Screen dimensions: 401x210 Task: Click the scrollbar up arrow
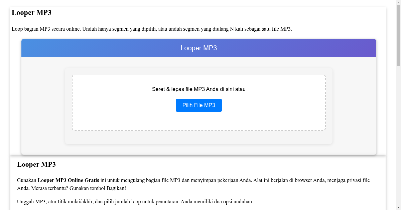tap(398, 3)
